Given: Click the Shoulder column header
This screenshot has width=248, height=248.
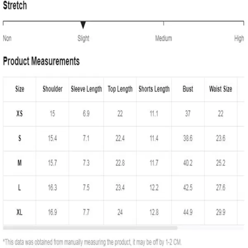Looking at the screenshot, I should tap(52, 89).
